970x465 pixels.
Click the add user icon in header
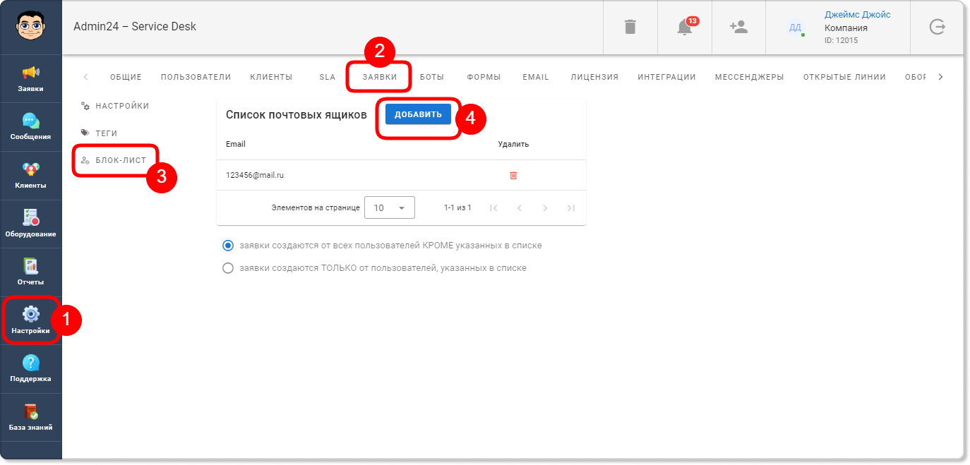(x=738, y=27)
